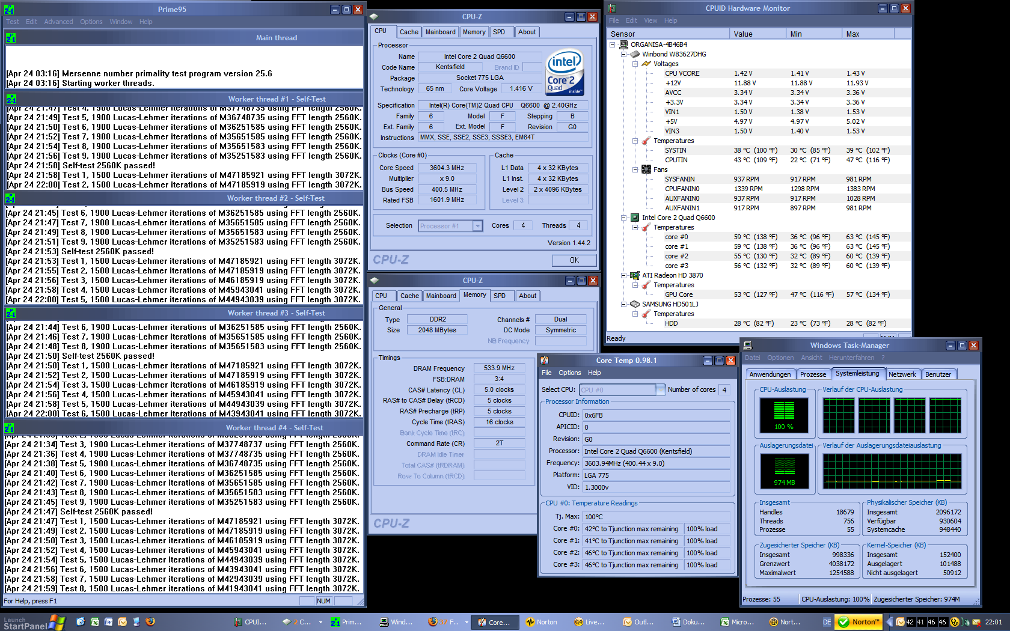Open the About tab in the lower CPU-Z window
Viewport: 1010px width, 631px height.
coord(527,296)
